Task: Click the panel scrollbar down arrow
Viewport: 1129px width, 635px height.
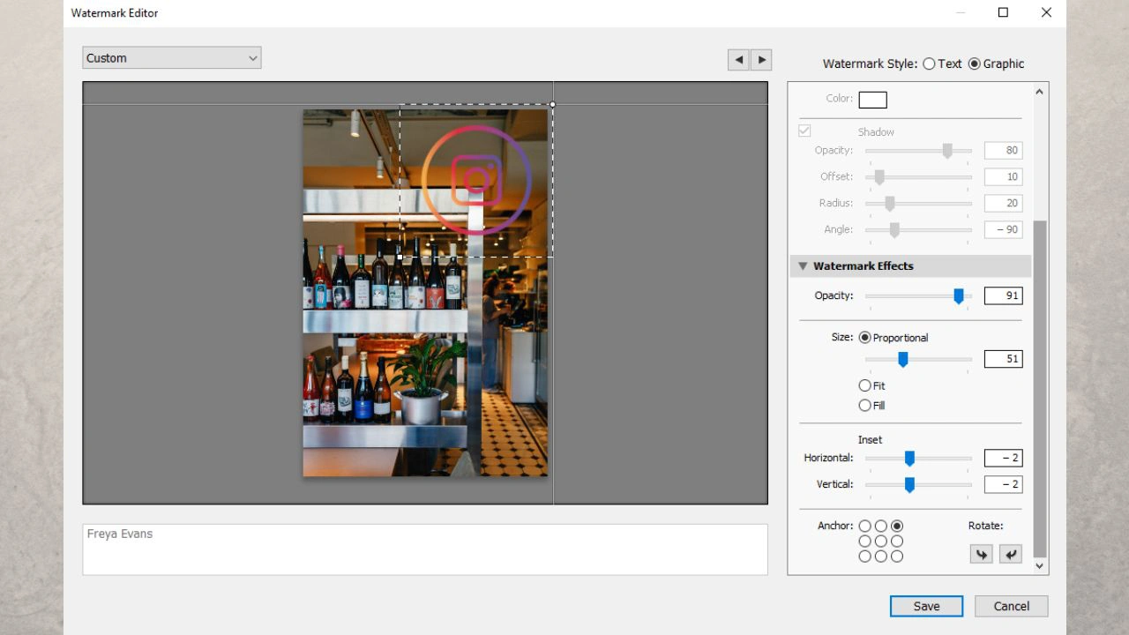Action: click(x=1039, y=566)
